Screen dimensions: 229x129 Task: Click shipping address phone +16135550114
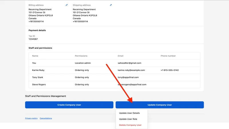80,21
